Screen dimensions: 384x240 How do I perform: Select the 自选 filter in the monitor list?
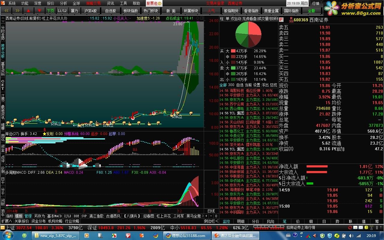click(240, 85)
